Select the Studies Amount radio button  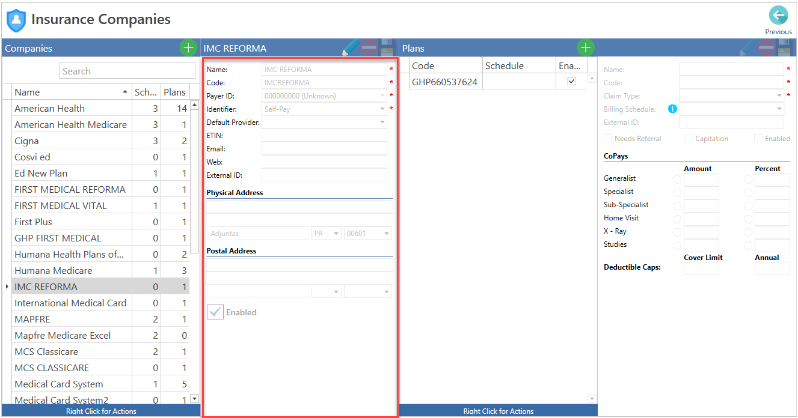(678, 245)
